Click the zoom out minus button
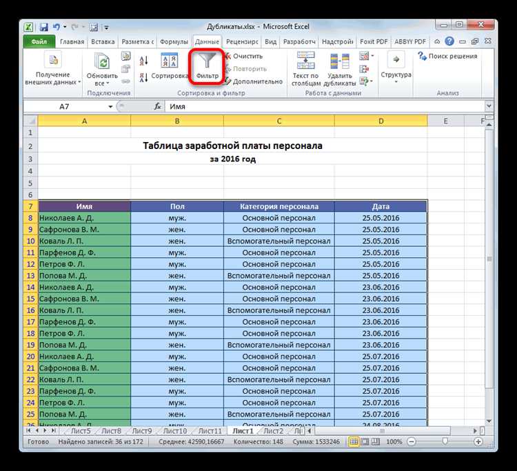This screenshot has height=471, width=517. point(412,441)
